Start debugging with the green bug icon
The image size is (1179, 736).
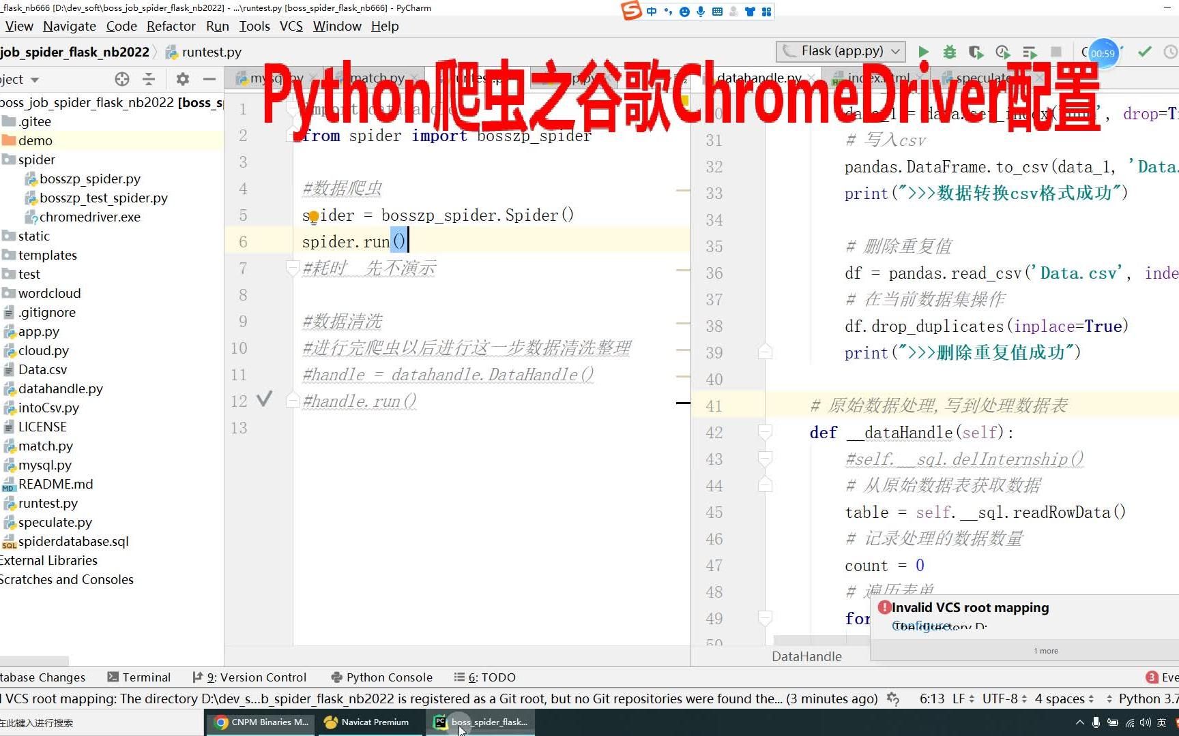point(949,52)
